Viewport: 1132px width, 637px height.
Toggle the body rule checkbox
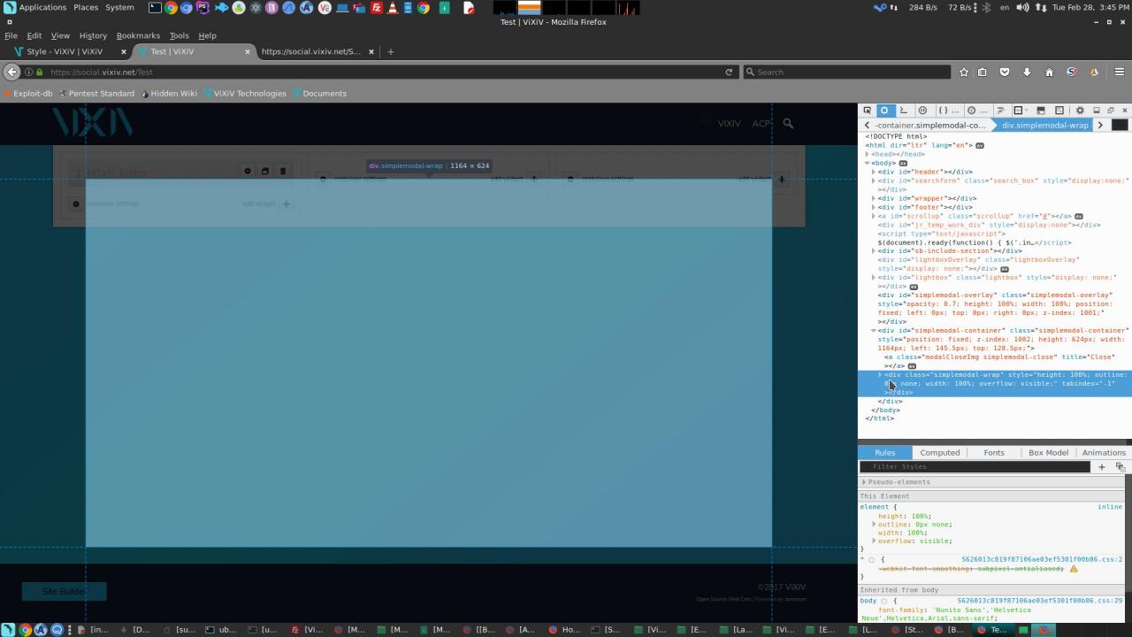click(884, 602)
